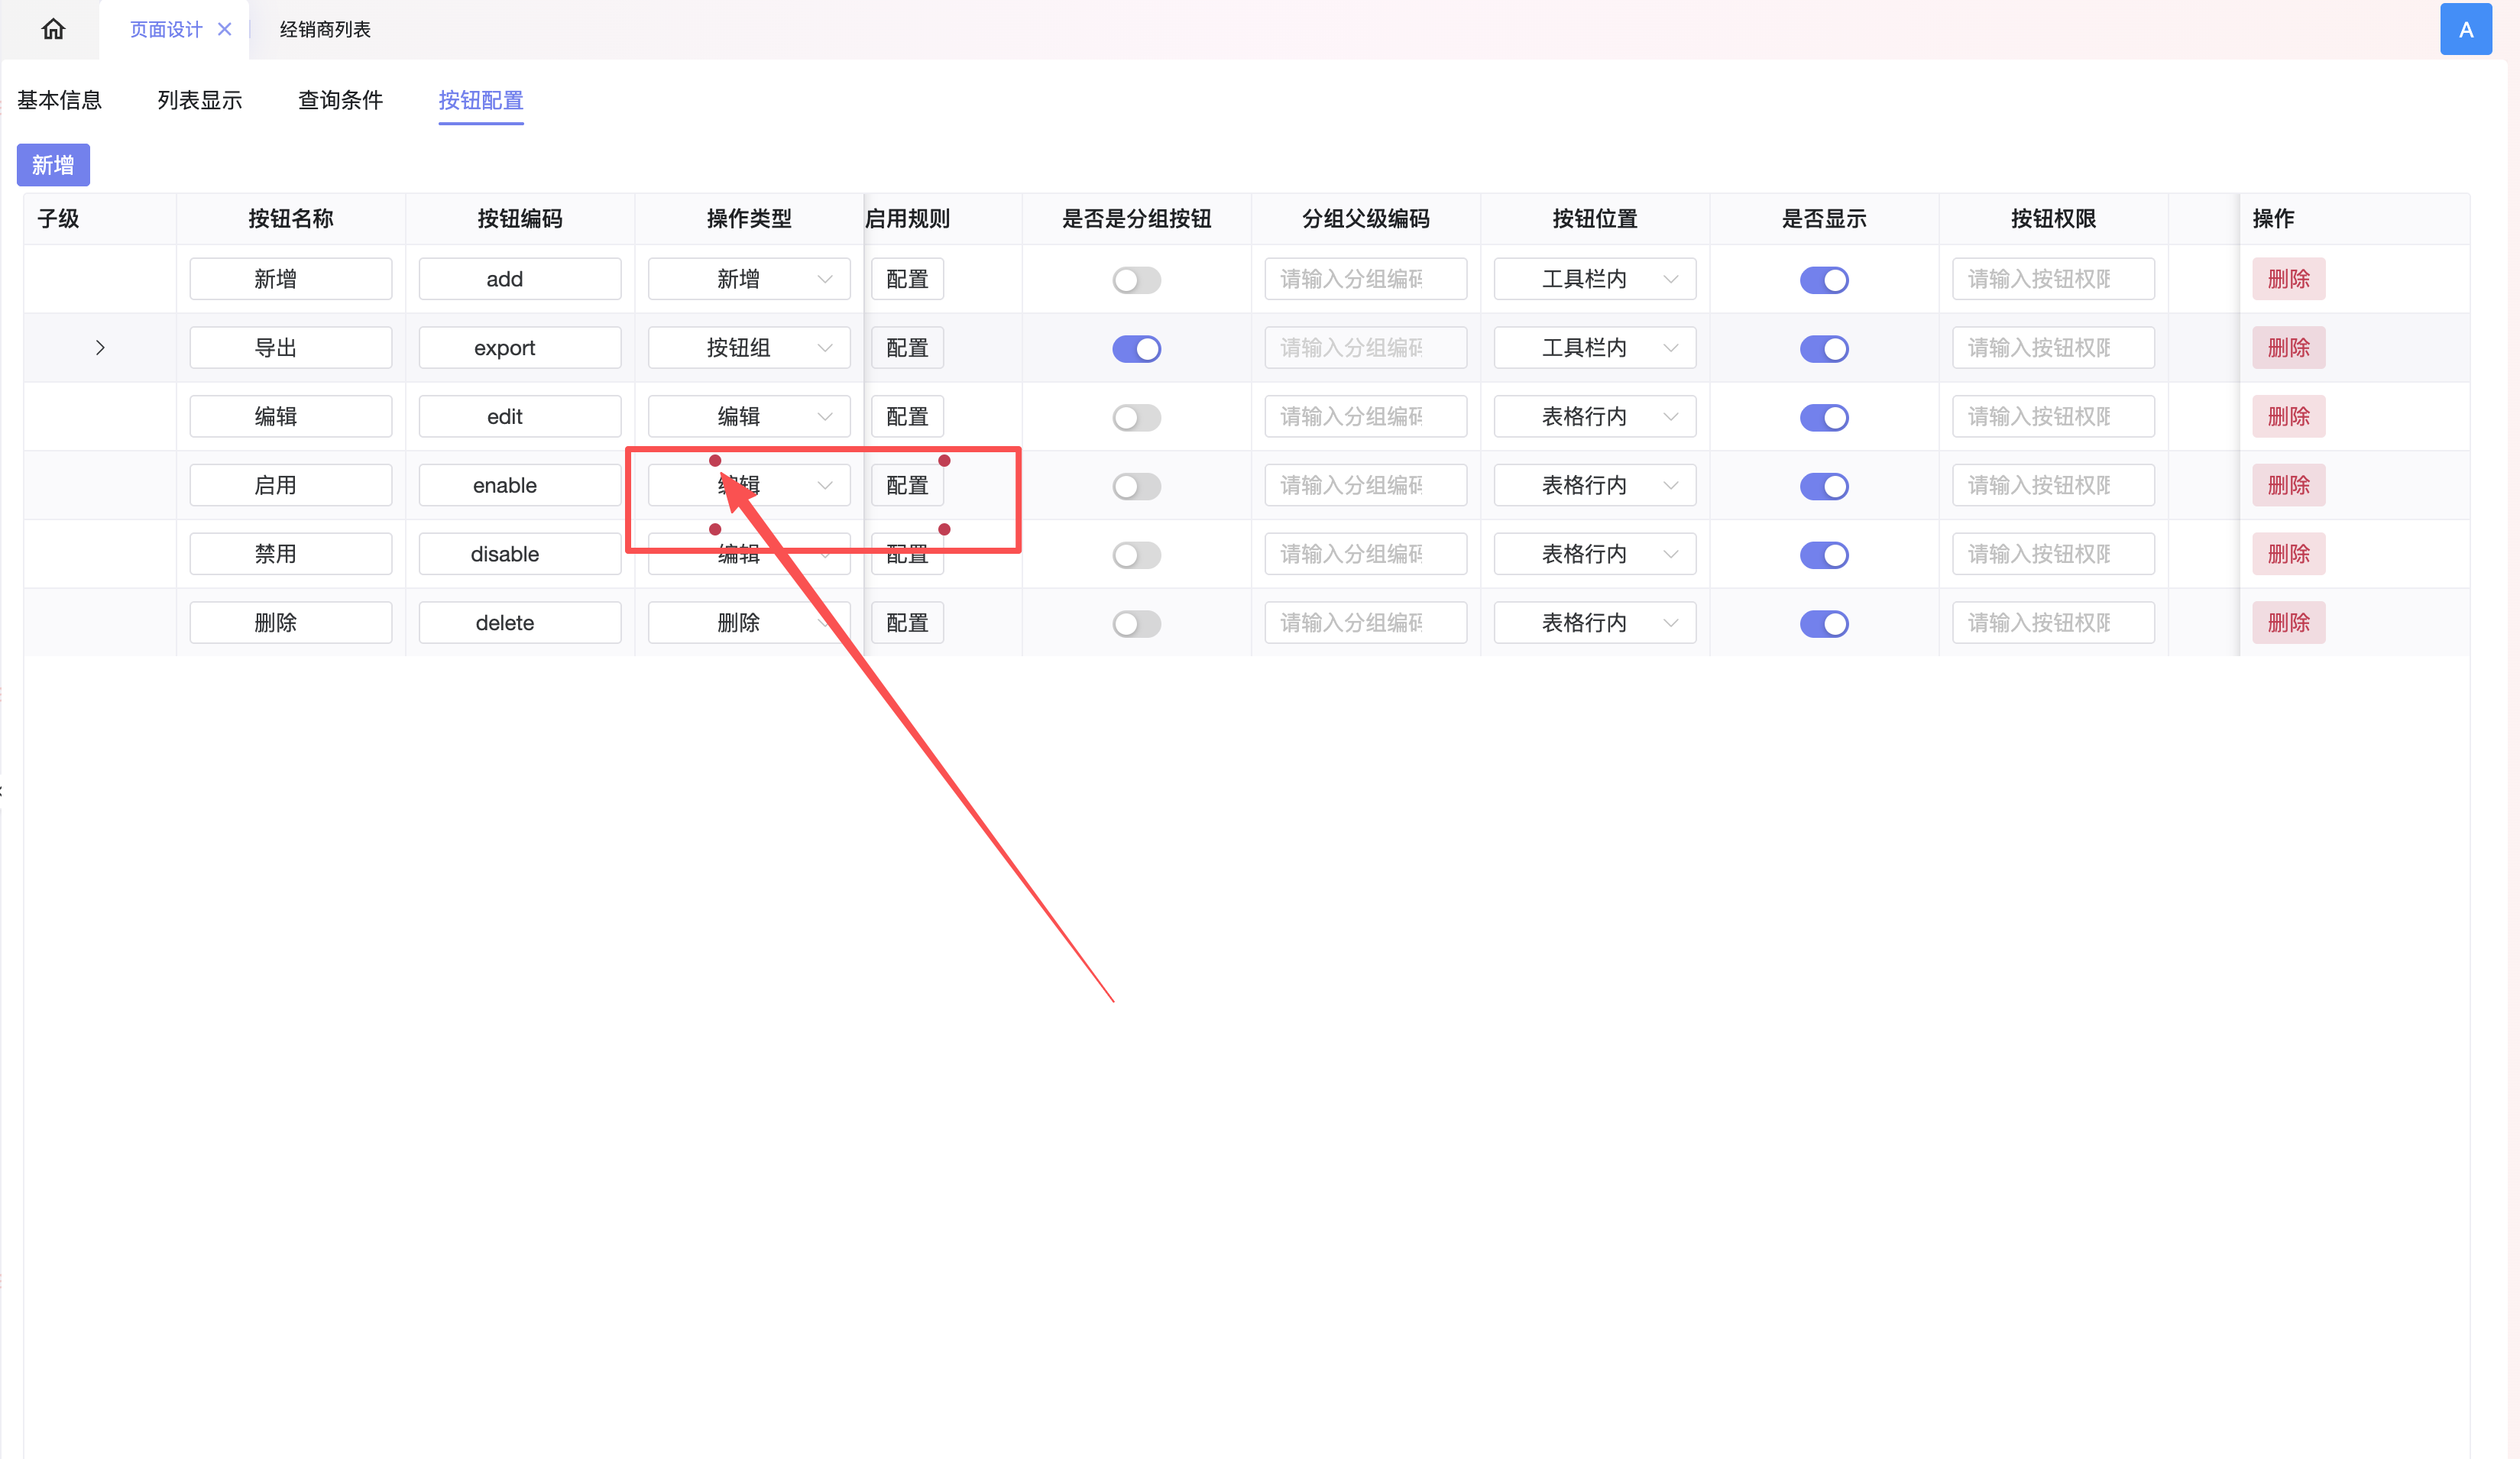Click the user avatar A icon
Screen dimensions: 2520x1459
pos(2465,29)
